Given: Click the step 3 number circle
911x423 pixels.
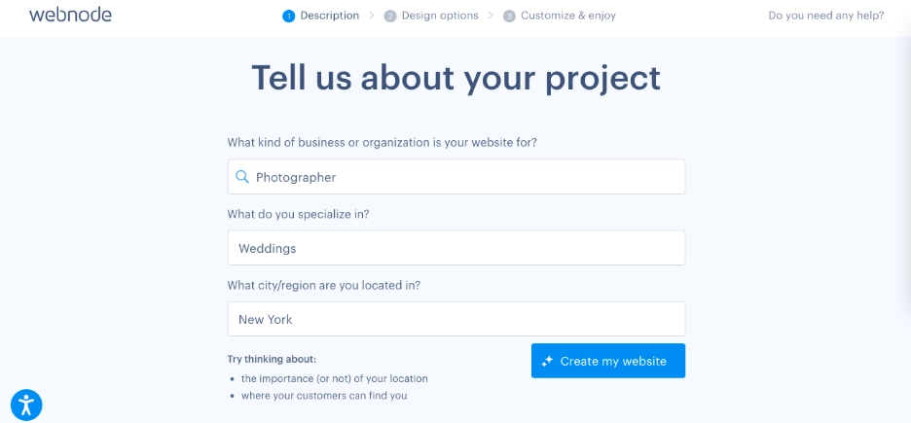Looking at the screenshot, I should [509, 16].
